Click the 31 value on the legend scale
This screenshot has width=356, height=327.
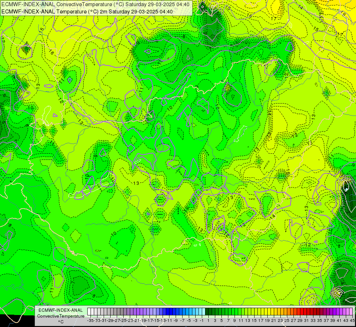(307, 320)
